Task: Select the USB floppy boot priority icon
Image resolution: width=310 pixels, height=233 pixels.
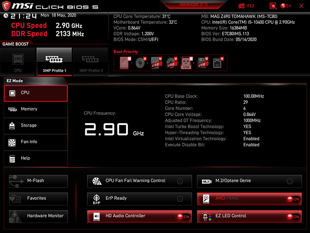Action: [202, 63]
